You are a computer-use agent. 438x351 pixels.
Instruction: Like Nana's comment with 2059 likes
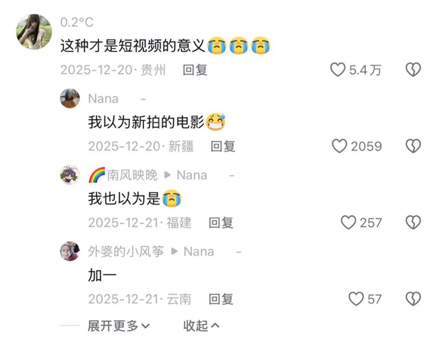[340, 146]
